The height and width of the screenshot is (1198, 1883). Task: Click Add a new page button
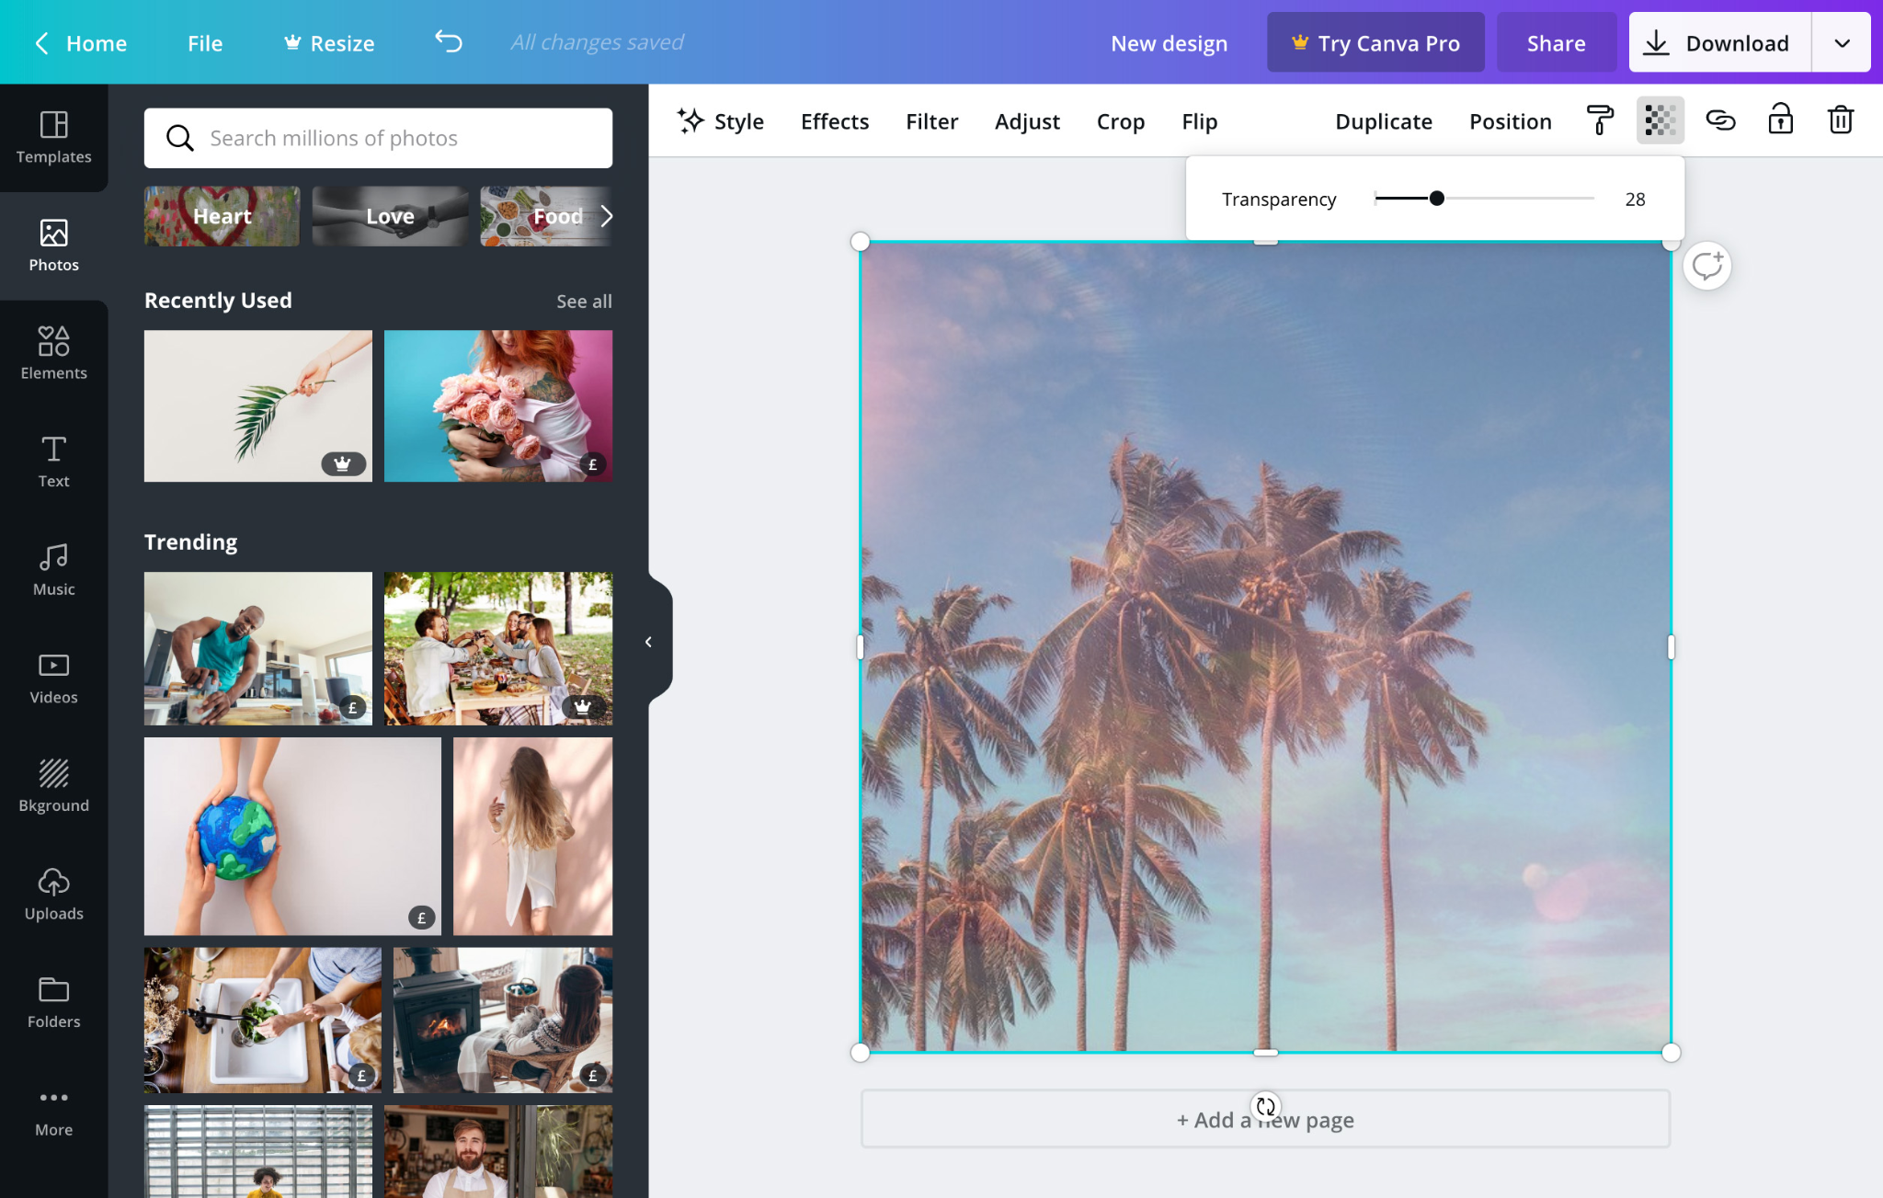(1264, 1120)
